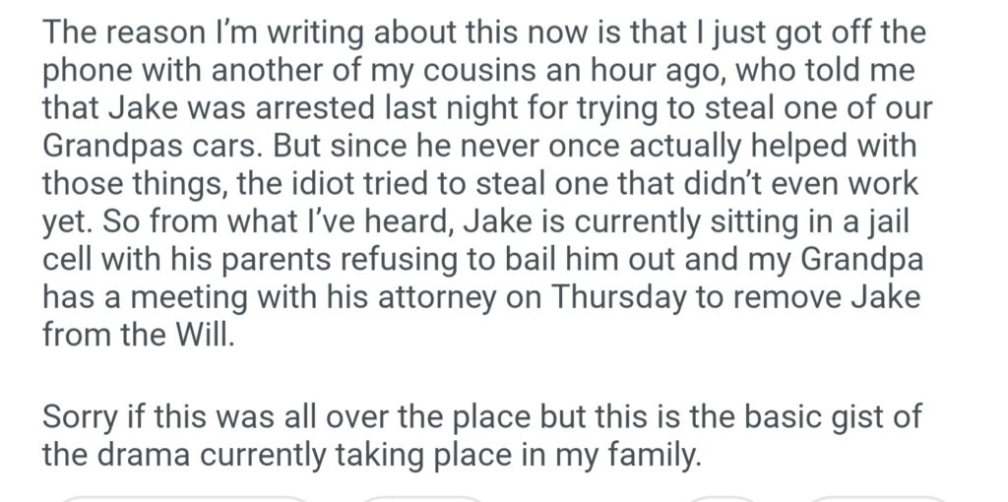Viewport: 1008px width, 502px height.
Task: Click the leftmost pill button below the post
Action: coord(182,498)
